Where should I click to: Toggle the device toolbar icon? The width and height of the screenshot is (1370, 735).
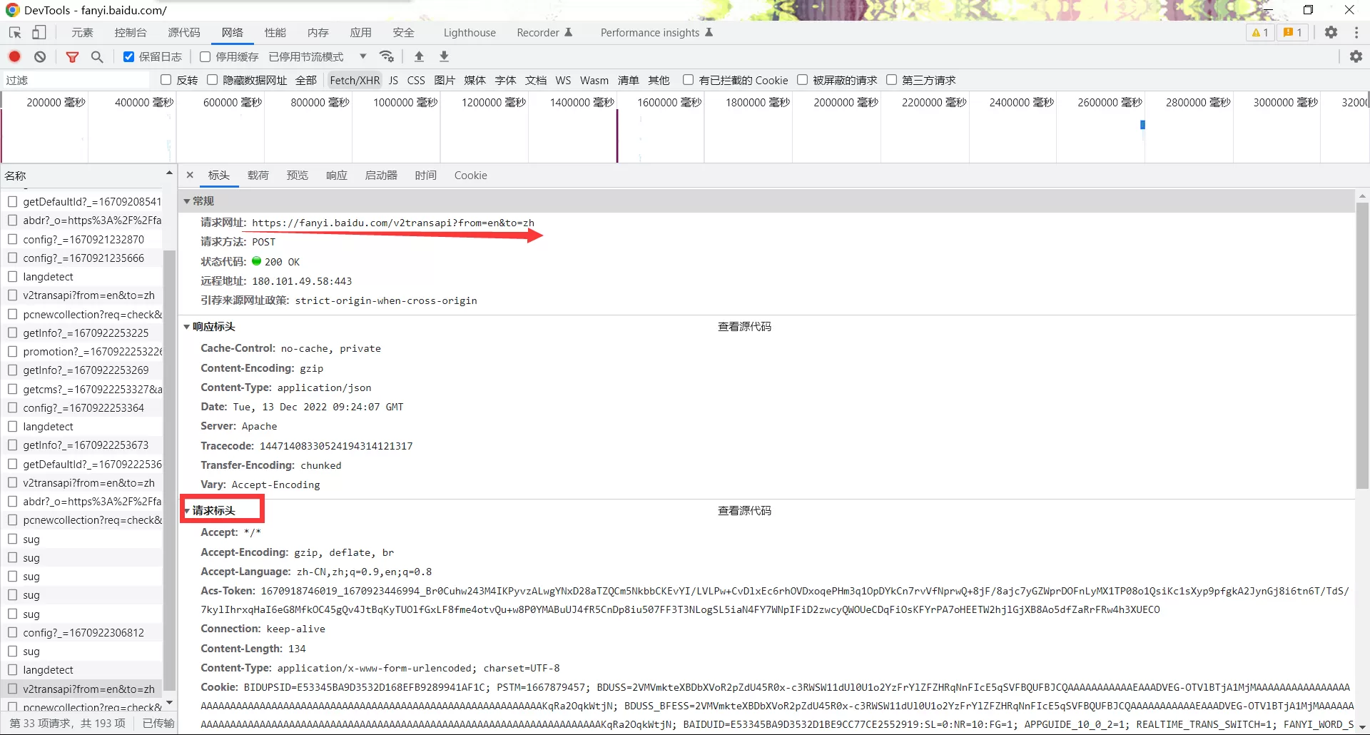tap(39, 33)
